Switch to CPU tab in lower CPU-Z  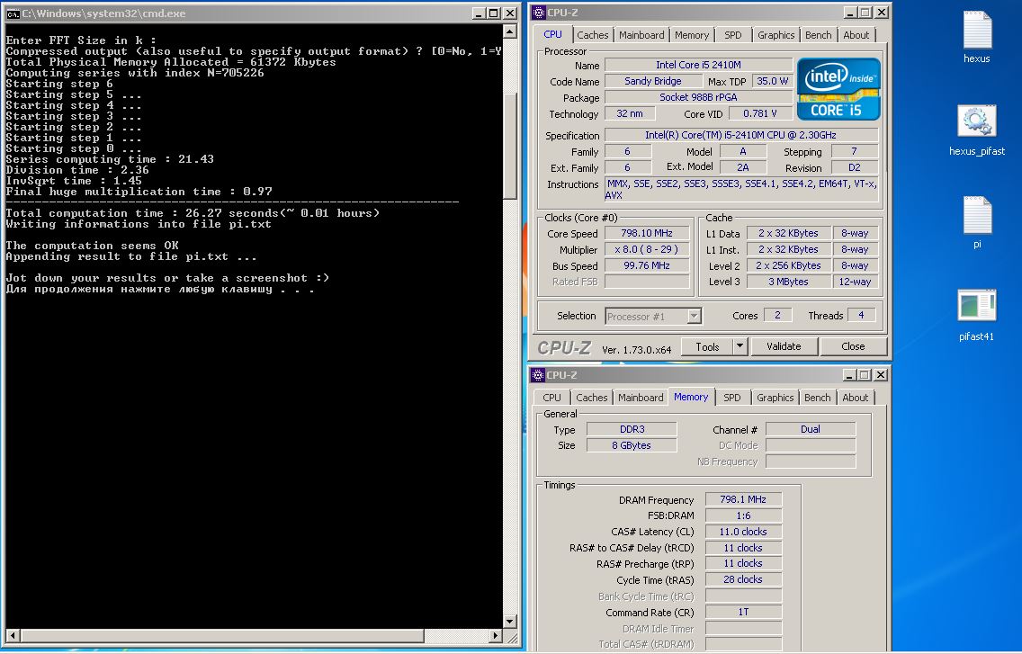coord(551,398)
